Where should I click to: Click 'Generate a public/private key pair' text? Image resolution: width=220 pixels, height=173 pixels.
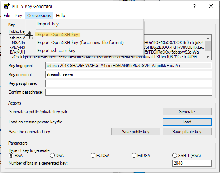38,112
